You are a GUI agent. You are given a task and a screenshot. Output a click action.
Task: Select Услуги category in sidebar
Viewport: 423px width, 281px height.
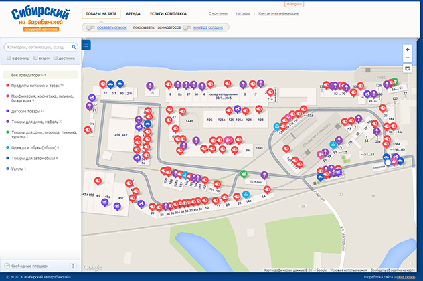coord(18,169)
